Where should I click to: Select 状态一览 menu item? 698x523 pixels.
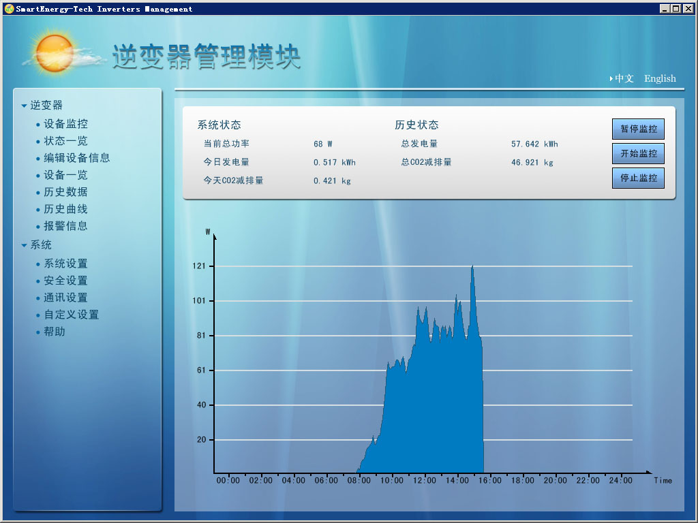point(65,141)
